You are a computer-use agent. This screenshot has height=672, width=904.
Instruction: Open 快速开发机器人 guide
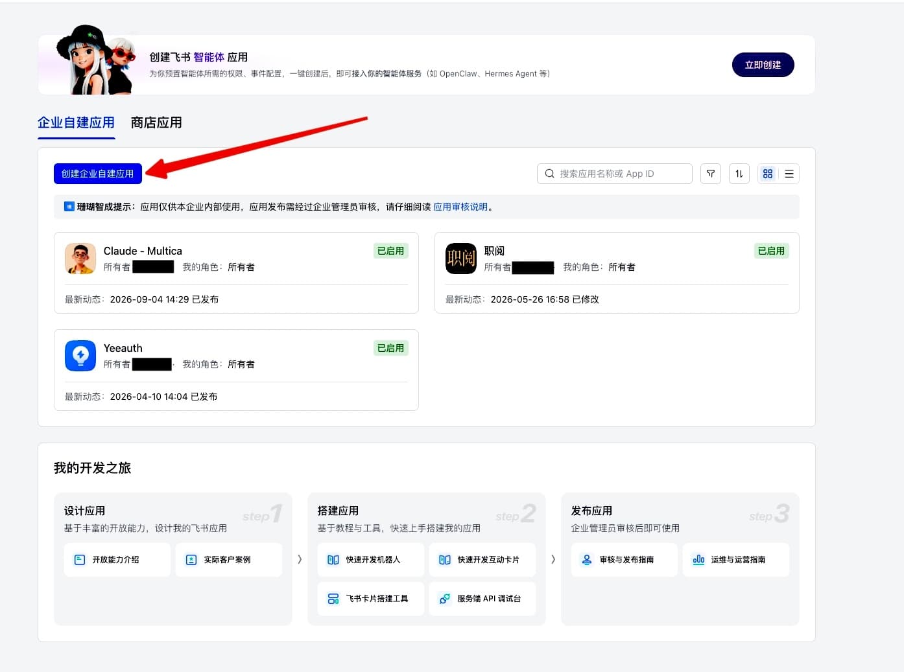pyautogui.click(x=371, y=560)
